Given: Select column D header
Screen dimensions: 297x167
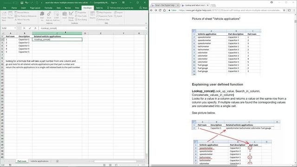Looking at the screenshot, I should point(85,33).
